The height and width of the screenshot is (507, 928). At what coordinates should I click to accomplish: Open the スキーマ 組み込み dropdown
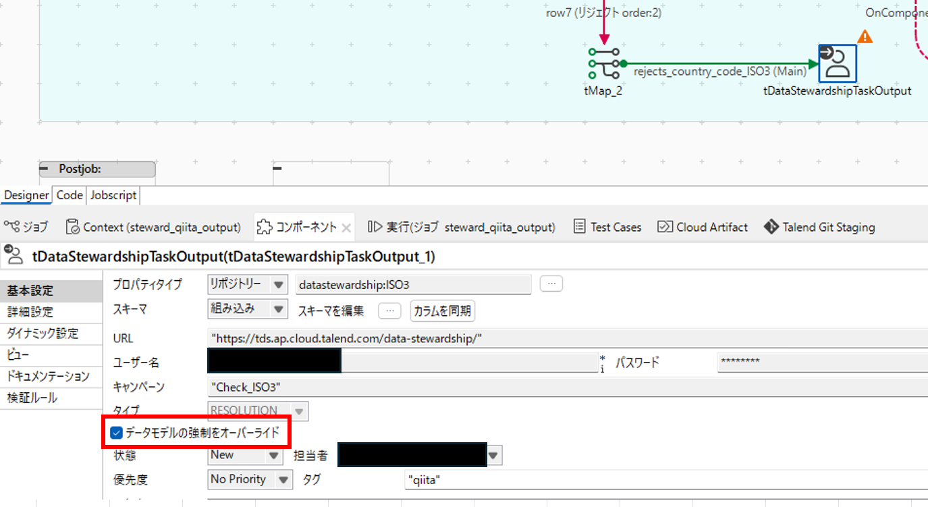coord(248,309)
